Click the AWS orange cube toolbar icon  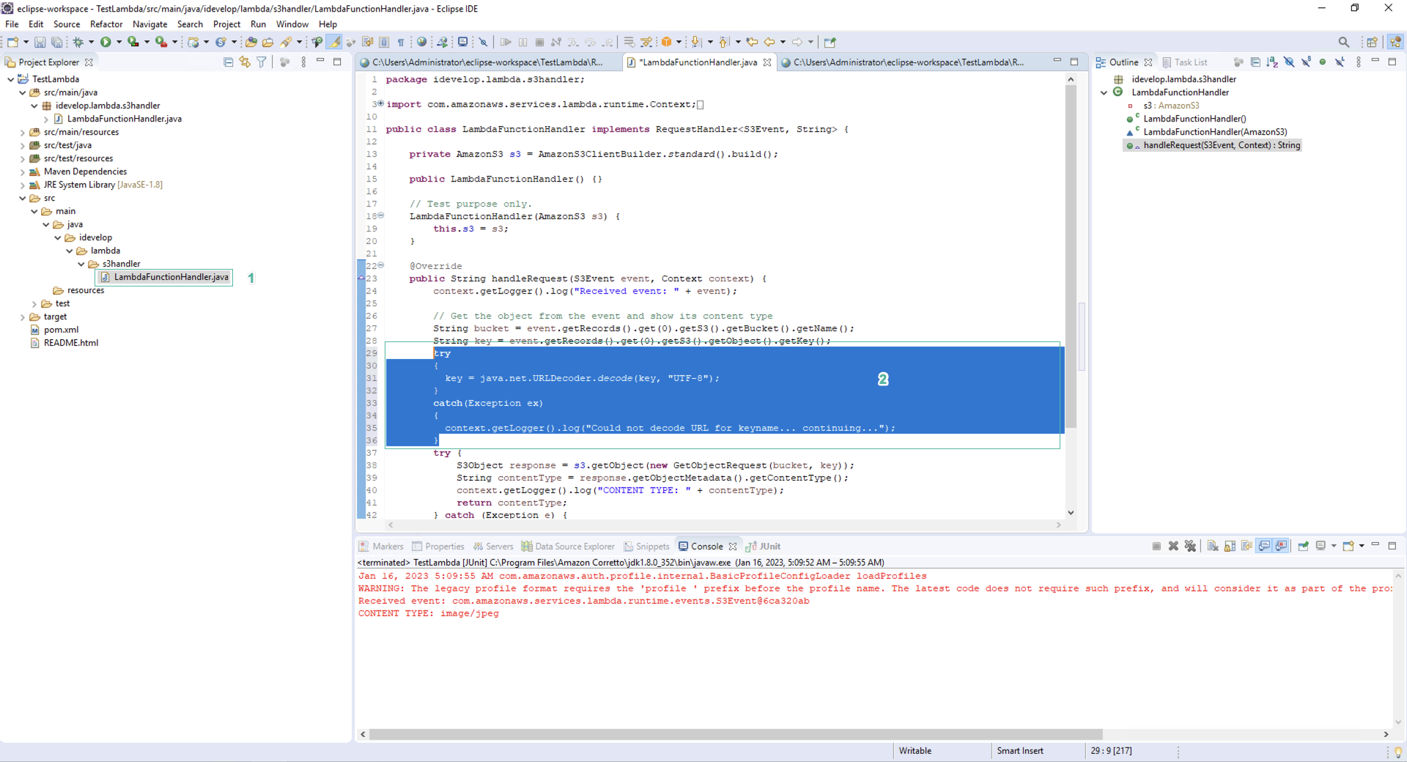[666, 42]
